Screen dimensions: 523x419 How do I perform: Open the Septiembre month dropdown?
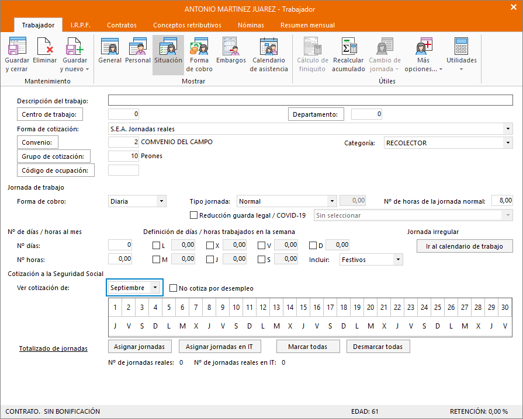(155, 288)
